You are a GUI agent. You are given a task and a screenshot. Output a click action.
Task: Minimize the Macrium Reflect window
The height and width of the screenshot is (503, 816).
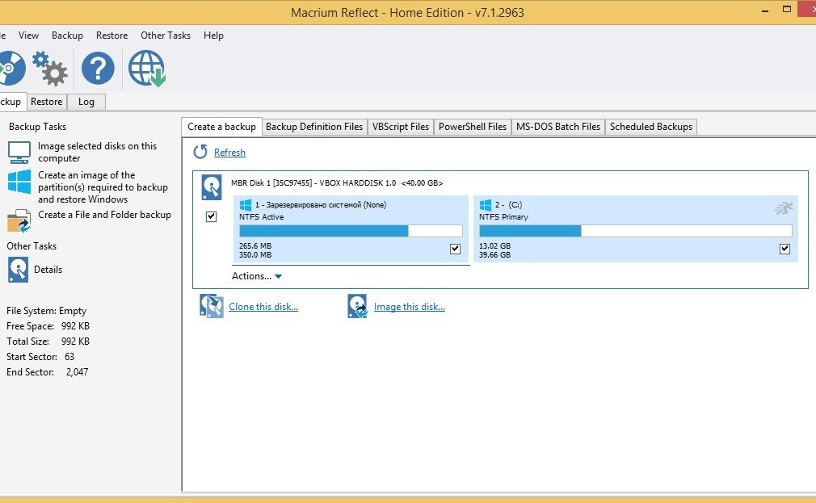point(765,10)
